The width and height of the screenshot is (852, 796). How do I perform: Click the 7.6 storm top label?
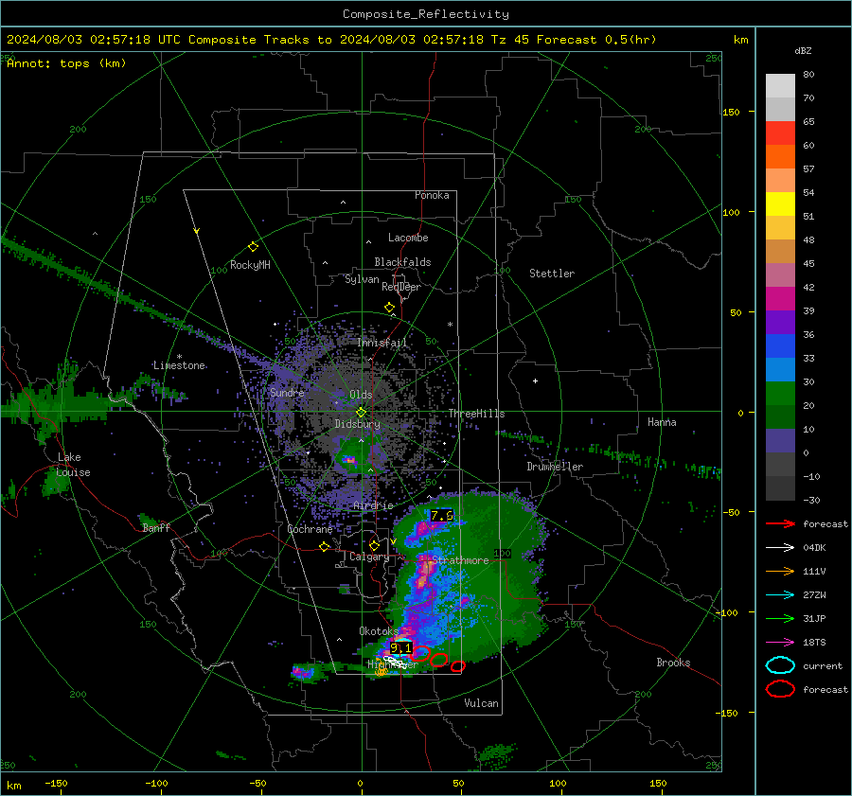(442, 516)
